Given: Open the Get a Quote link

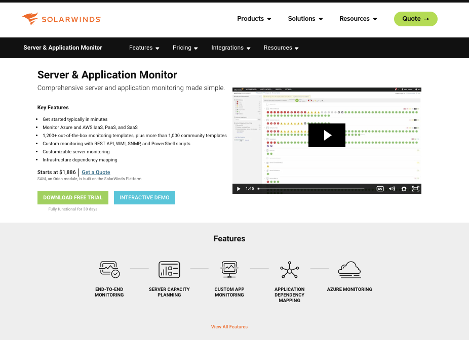Looking at the screenshot, I should 96,172.
